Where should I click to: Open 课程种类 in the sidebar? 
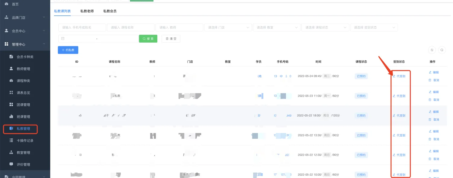click(23, 81)
